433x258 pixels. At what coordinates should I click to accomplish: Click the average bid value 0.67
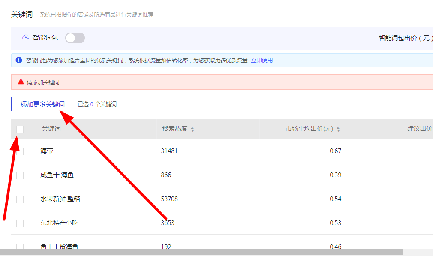tap(336, 151)
